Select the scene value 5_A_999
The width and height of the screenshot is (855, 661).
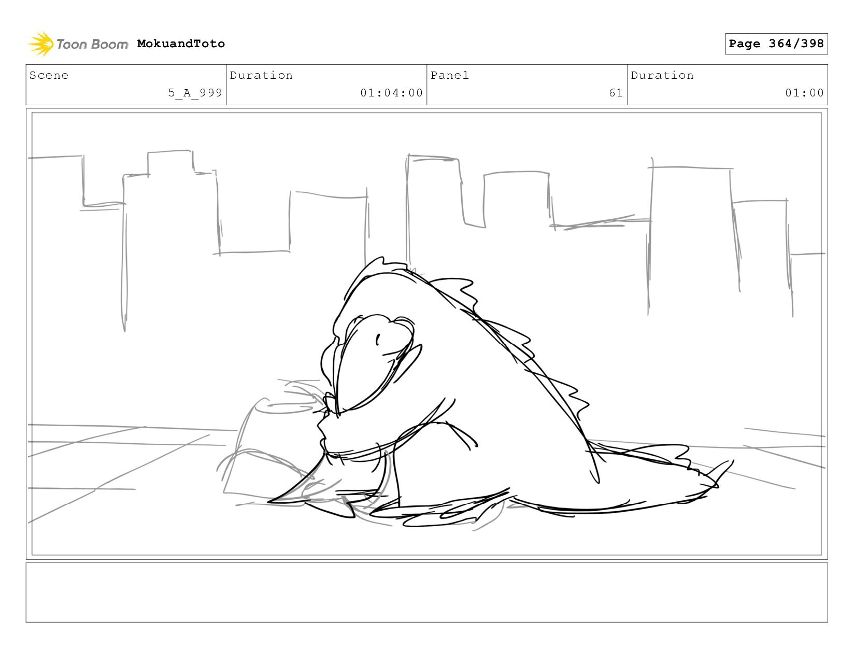(x=195, y=93)
